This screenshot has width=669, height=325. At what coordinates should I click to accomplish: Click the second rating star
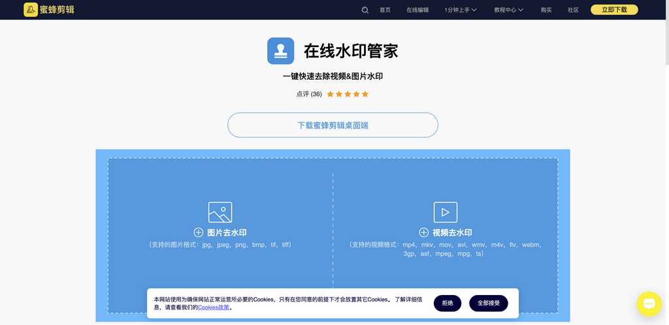(x=339, y=94)
